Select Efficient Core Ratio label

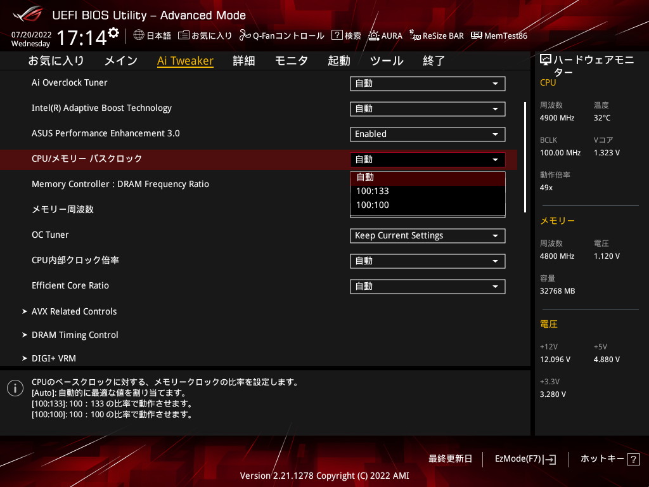point(70,286)
